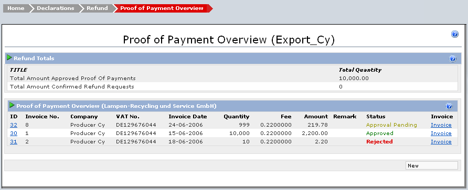Open Invoice link for Rejected row
The width and height of the screenshot is (468, 190).
[x=441, y=142]
